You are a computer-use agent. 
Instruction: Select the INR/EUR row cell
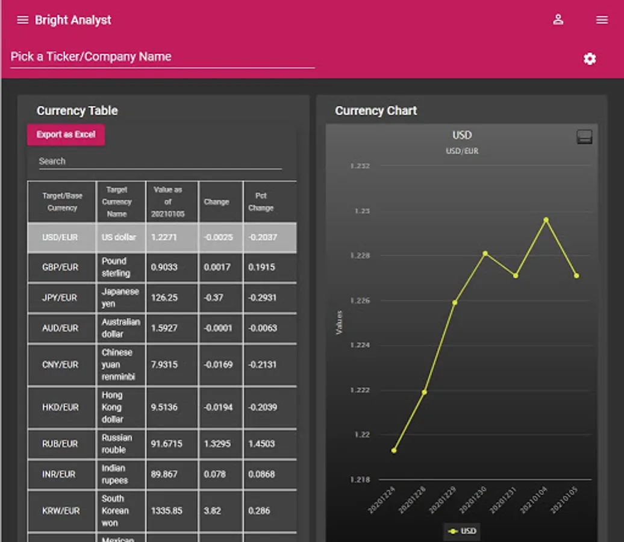pyautogui.click(x=62, y=475)
